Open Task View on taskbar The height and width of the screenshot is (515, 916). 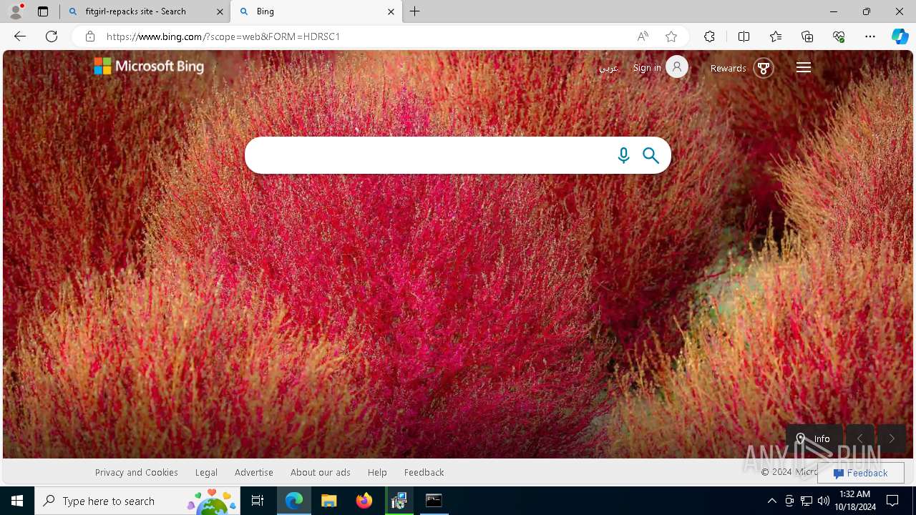tap(258, 501)
